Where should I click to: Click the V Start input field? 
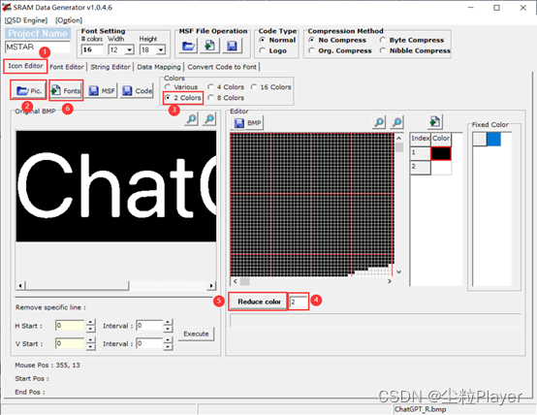70,343
